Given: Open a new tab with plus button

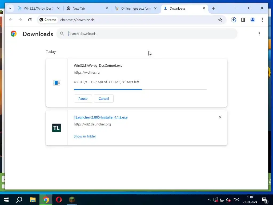Looking at the screenshot, I should click(214, 8).
